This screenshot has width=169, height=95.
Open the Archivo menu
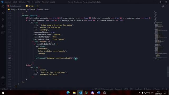pyautogui.click(x=8, y=2)
